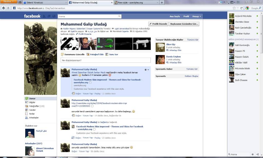
Task: Open friend requests icon in Facebook header
Action: (x=44, y=16)
